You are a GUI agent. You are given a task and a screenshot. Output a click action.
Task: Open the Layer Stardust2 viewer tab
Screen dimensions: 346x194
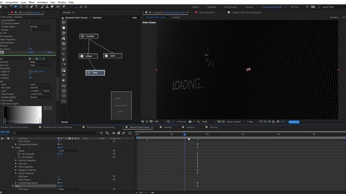pyautogui.click(x=207, y=12)
